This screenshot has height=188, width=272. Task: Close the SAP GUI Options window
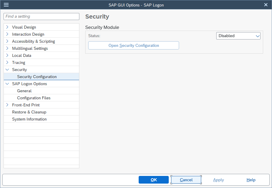[266, 5]
